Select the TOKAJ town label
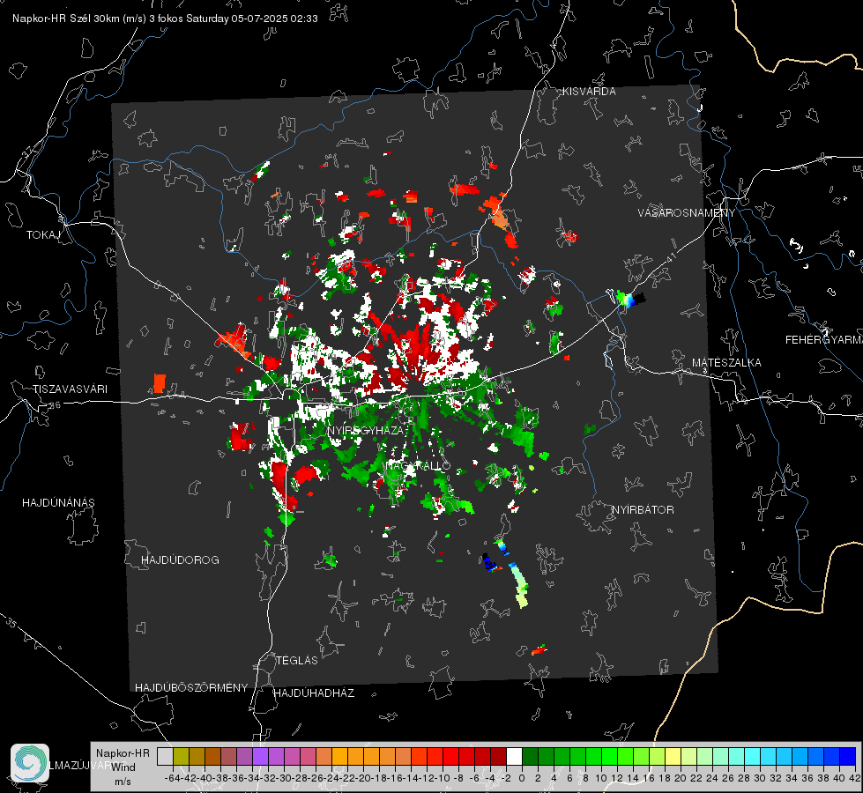Viewport: 863px width, 793px height. (x=43, y=235)
